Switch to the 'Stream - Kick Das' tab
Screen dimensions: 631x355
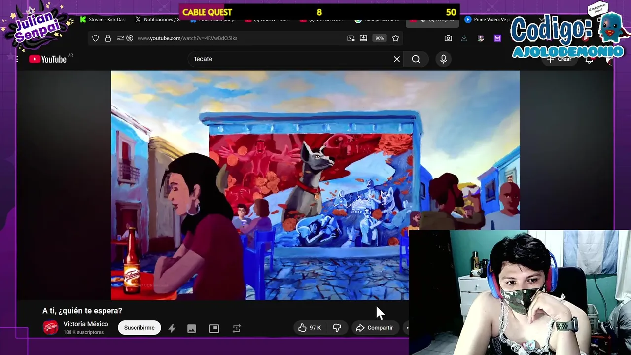click(103, 20)
